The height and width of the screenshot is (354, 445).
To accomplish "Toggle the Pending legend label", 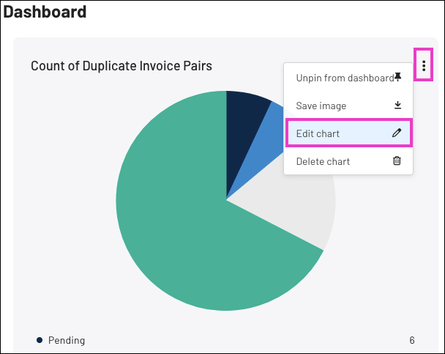I will (x=67, y=340).
